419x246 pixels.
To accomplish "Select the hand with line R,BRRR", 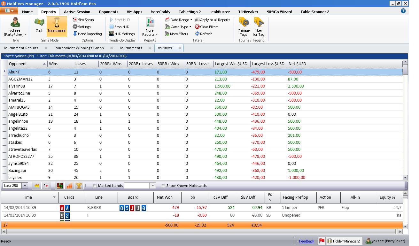I will 203,208.
